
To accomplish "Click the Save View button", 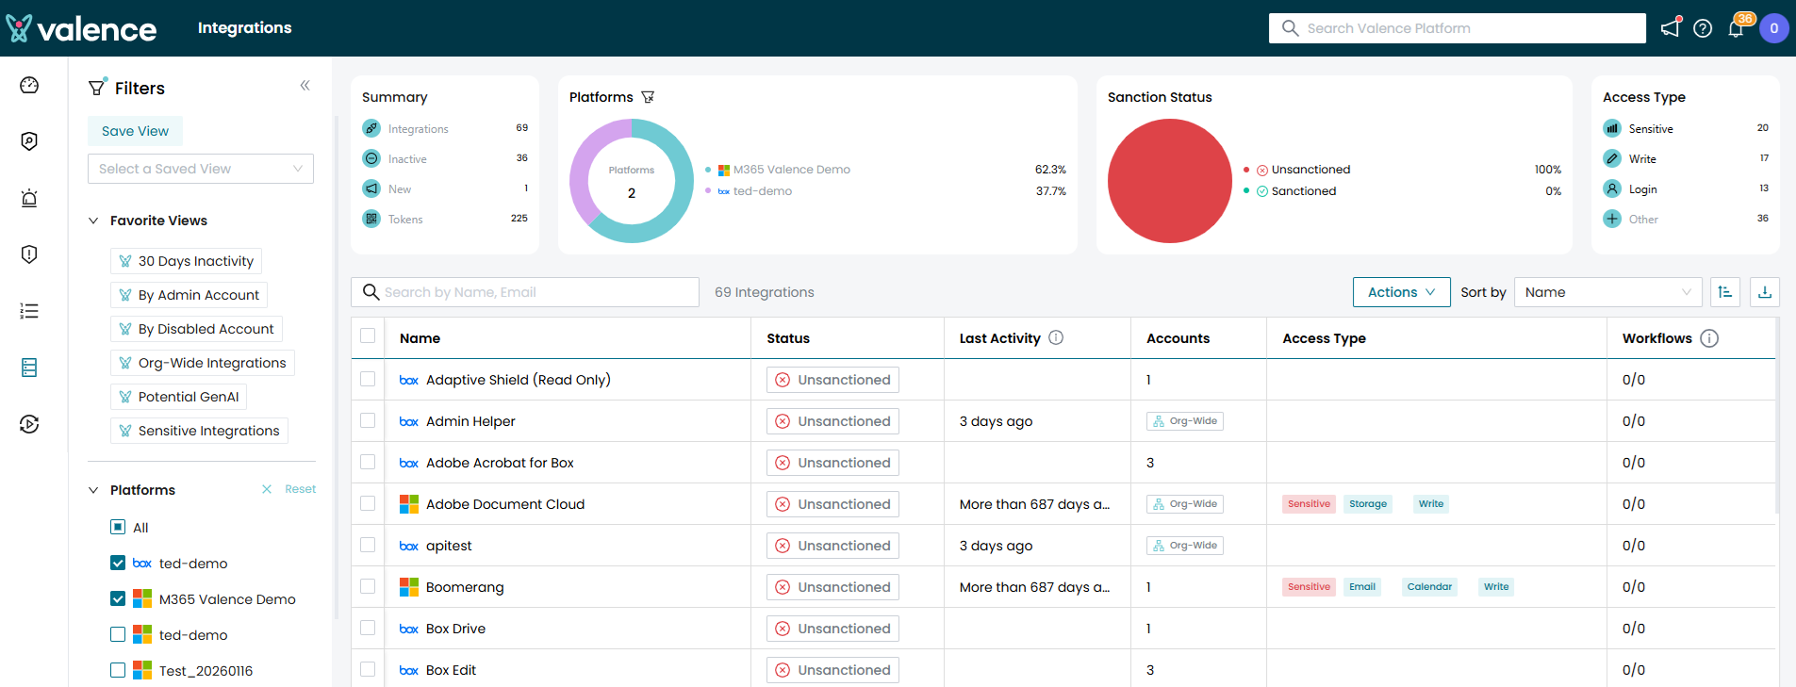I will [135, 131].
